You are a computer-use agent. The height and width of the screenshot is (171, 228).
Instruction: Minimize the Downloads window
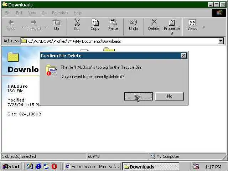211,5
